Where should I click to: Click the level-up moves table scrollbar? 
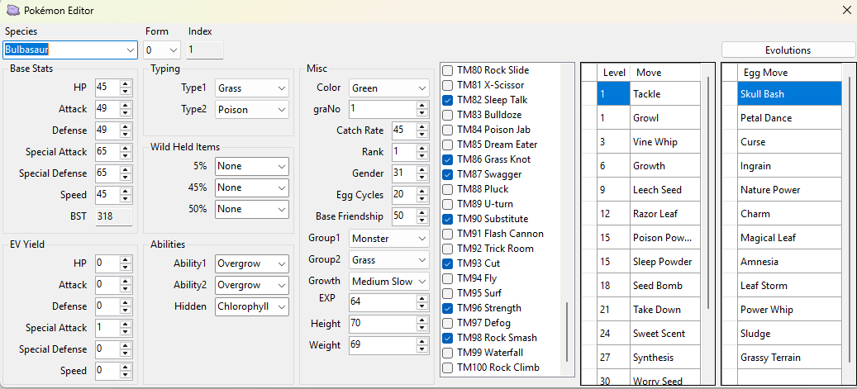[709, 193]
